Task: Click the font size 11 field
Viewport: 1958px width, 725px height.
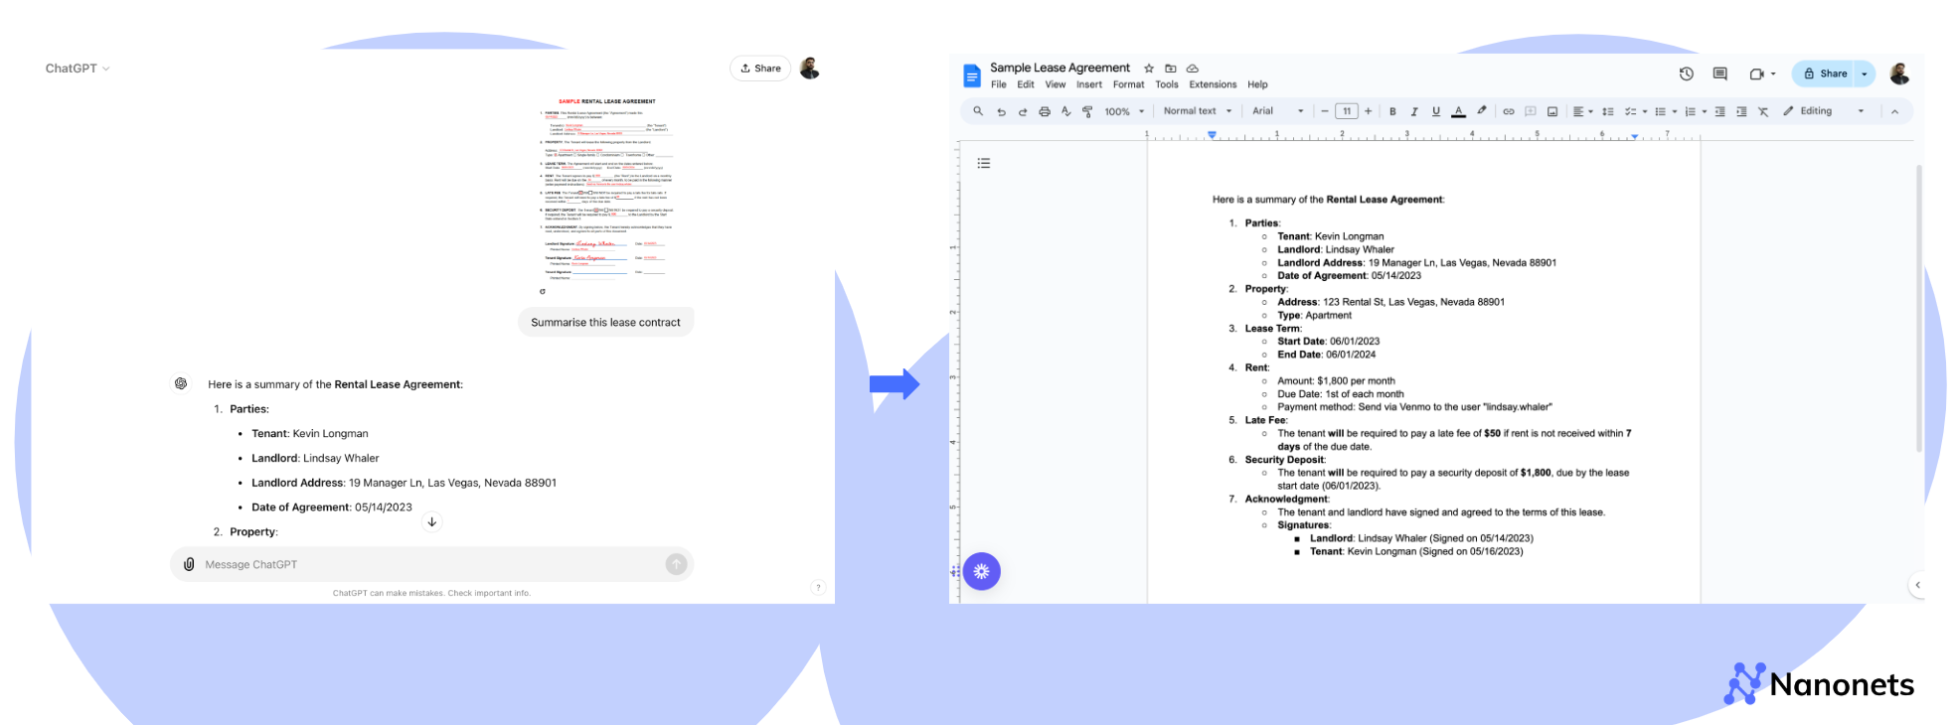Action: [1347, 111]
